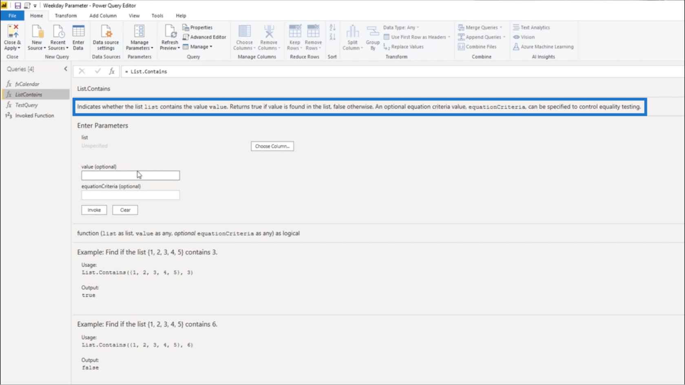Open the File tab

[x=12, y=15]
